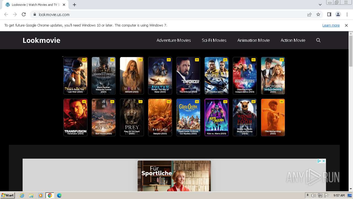Viewport: 353px width, 199px height.
Task: Dismiss the Chrome update notification bar
Action: click(x=346, y=25)
